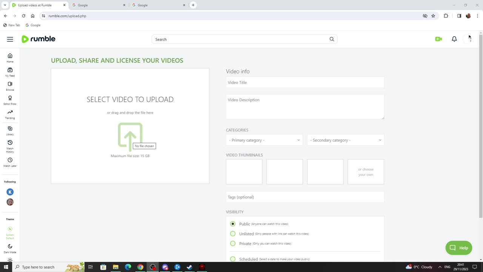Image resolution: width=483 pixels, height=272 pixels.
Task: Click 'or choose your own' thumbnail
Action: pos(366,172)
